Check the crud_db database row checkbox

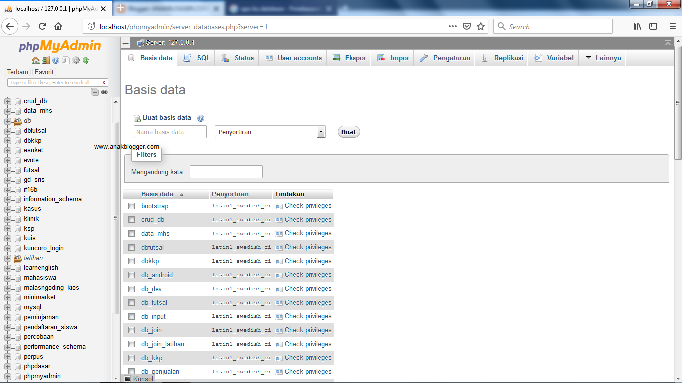pyautogui.click(x=131, y=219)
